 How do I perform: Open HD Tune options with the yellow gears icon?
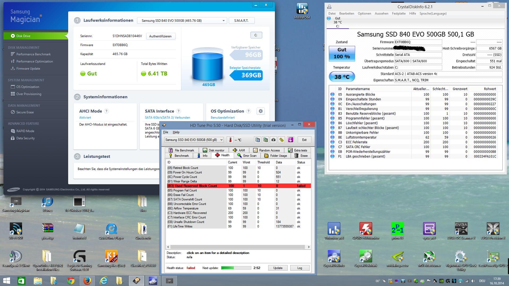281,140
